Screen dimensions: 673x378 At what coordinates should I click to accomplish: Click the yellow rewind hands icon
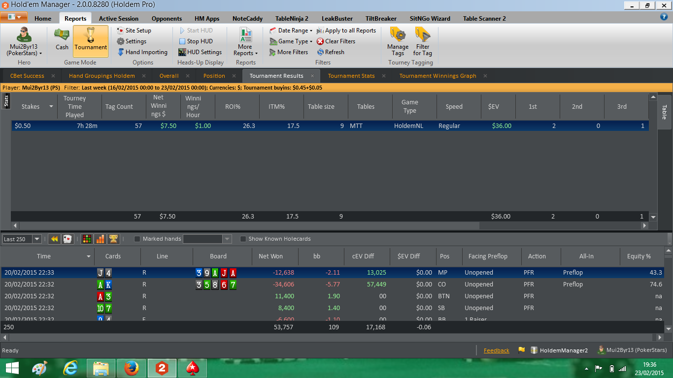54,239
